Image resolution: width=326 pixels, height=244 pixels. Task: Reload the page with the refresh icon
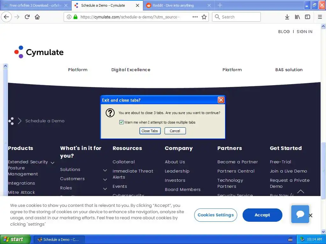[x=27, y=17]
